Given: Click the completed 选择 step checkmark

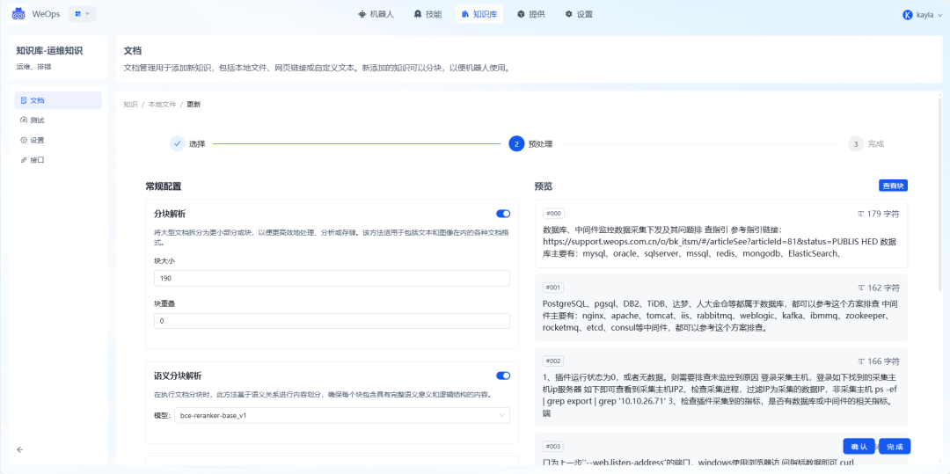Looking at the screenshot, I should tap(177, 144).
